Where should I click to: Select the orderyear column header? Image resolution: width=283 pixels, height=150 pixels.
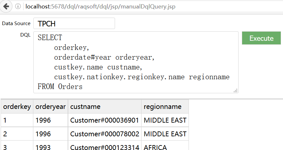point(51,107)
